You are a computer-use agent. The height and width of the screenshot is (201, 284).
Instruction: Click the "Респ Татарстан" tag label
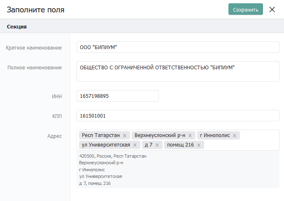[x=101, y=135]
